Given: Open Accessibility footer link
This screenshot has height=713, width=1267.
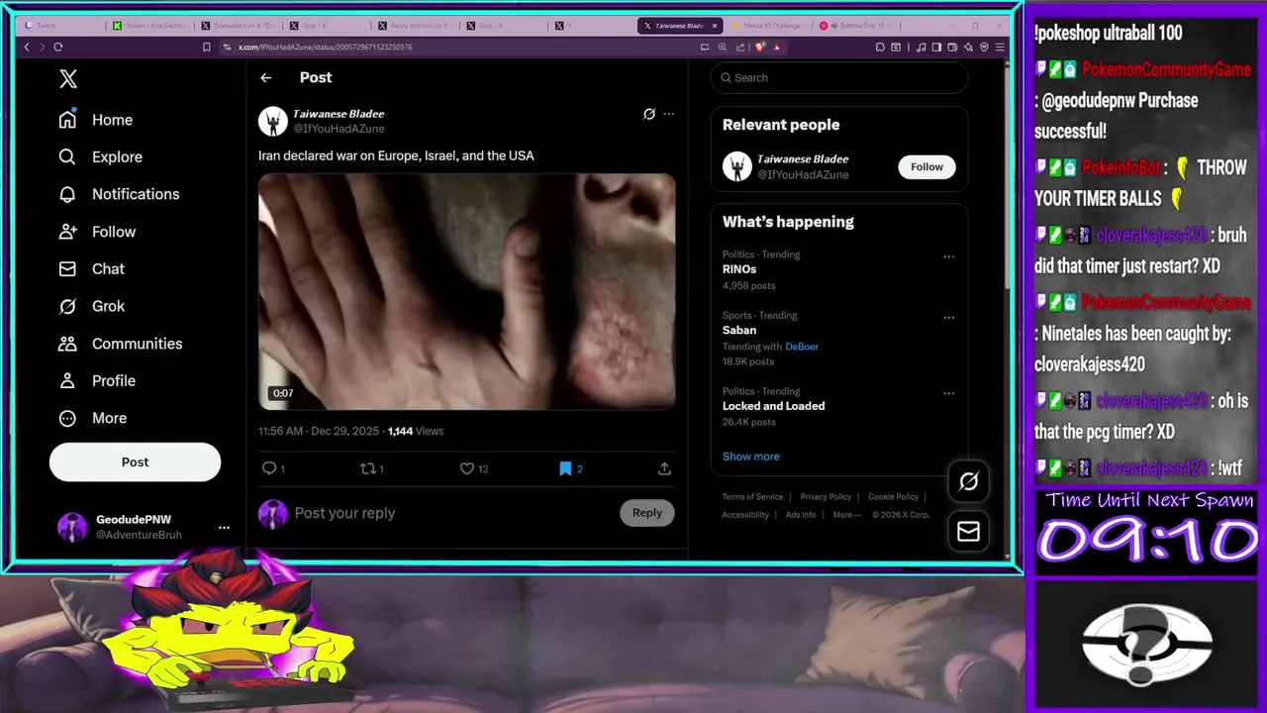Looking at the screenshot, I should click(745, 515).
